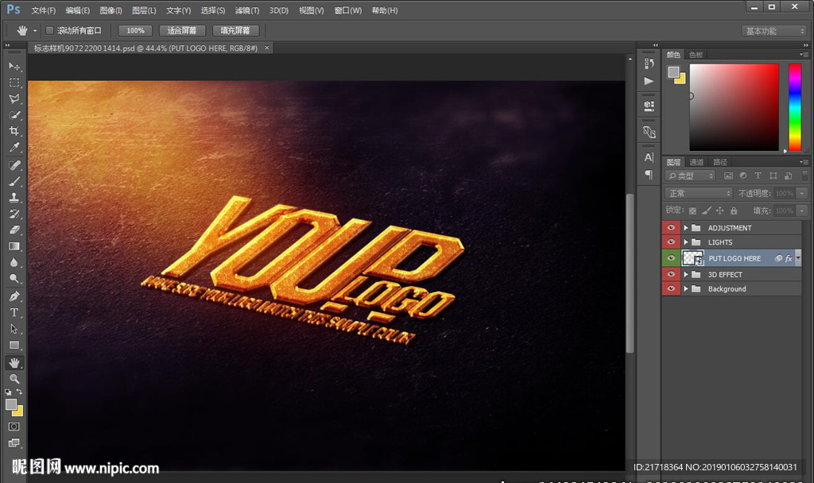This screenshot has height=483, width=814.
Task: Select the Clone Stamp tool
Action: tap(14, 197)
